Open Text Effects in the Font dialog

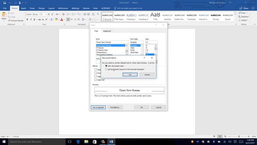[115, 108]
